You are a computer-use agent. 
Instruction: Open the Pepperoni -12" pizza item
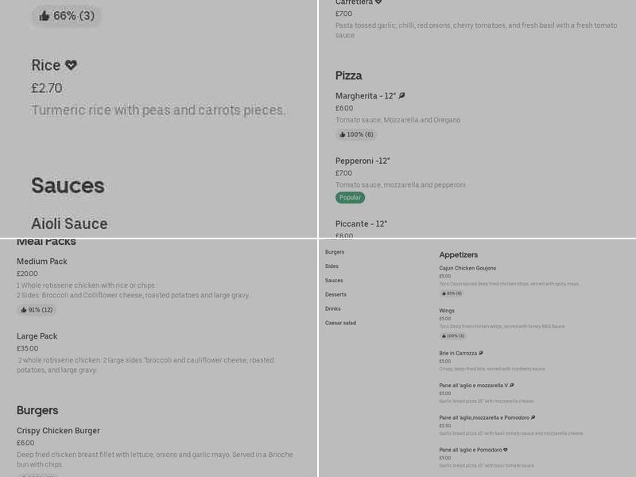click(363, 161)
